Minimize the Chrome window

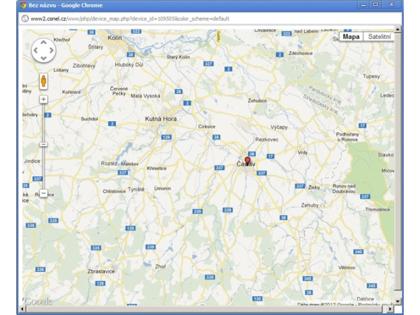tap(363, 5)
